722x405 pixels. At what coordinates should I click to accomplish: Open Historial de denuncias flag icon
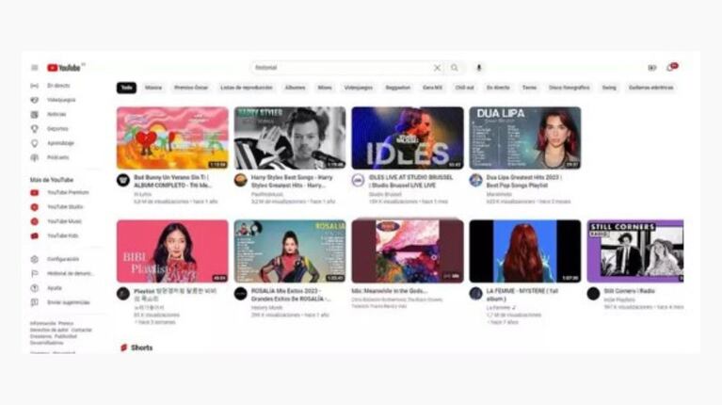pos(35,274)
